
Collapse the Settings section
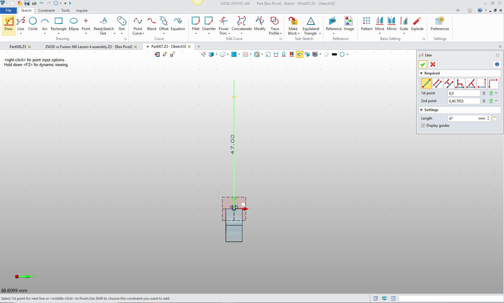click(421, 110)
